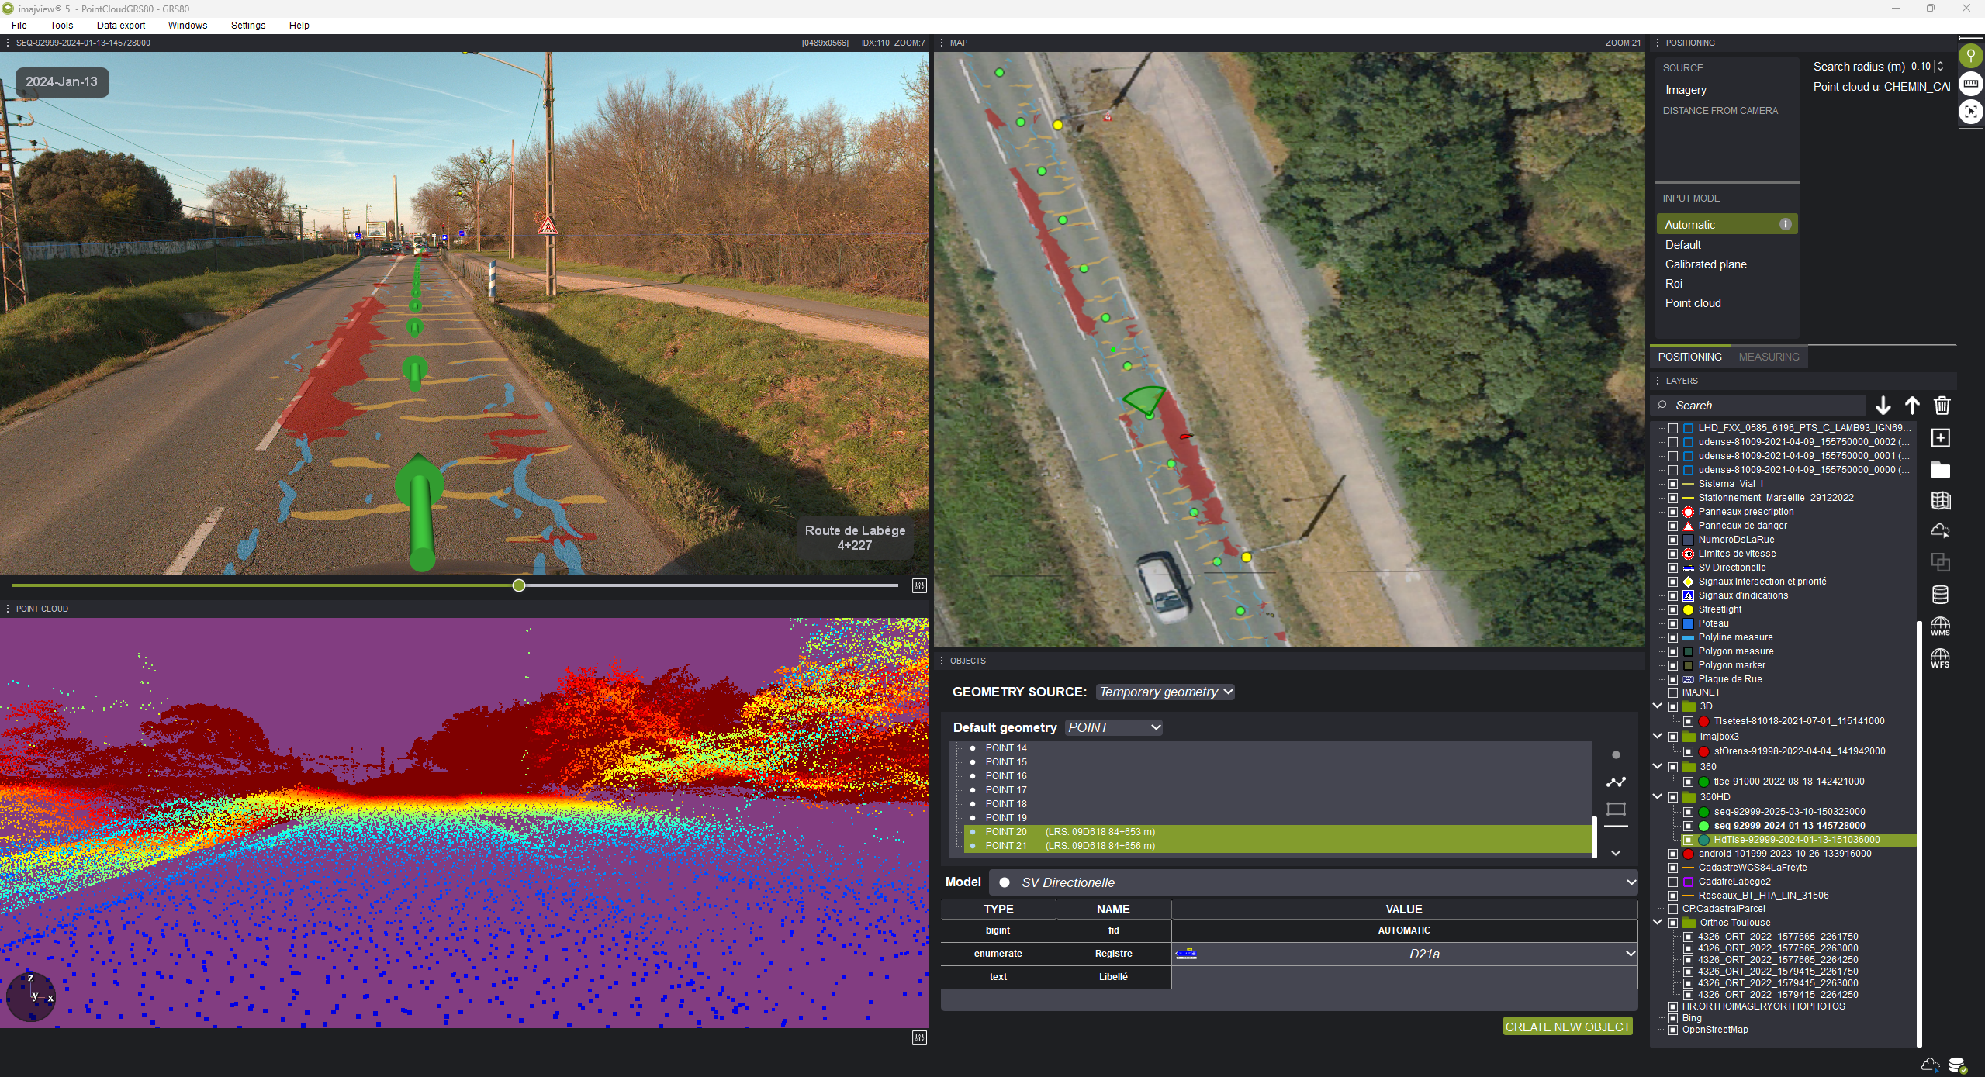Open imagery panel settings sliders icon
Viewport: 1985px width, 1077px height.
click(919, 585)
